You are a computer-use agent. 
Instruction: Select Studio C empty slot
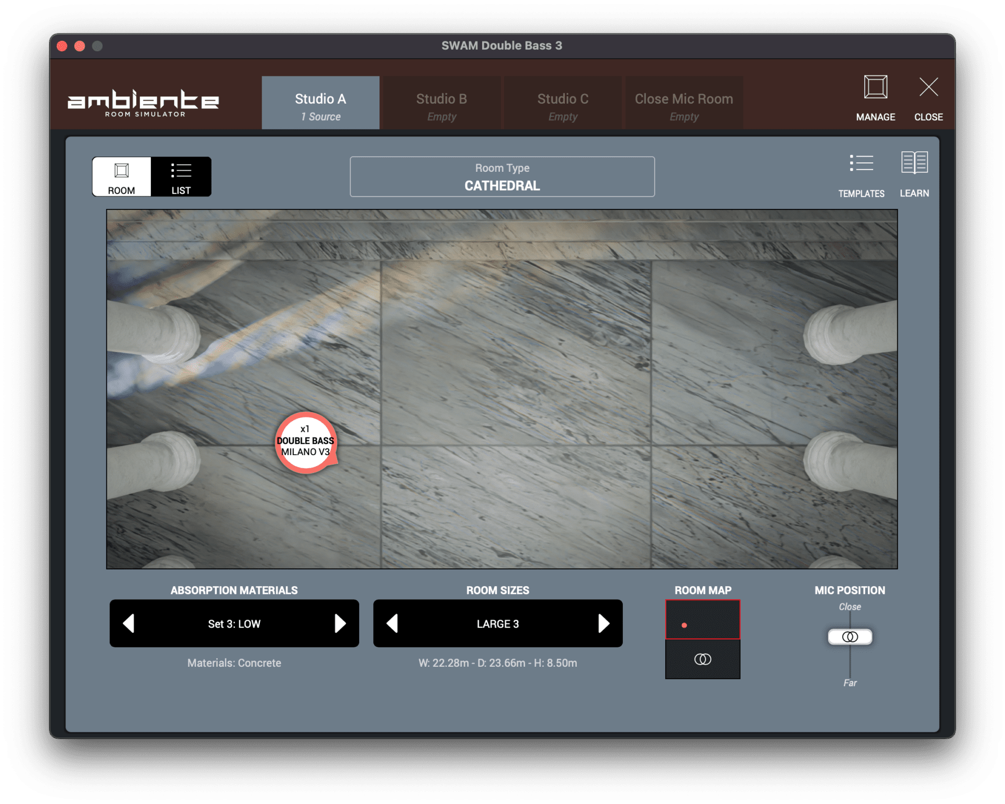point(563,103)
